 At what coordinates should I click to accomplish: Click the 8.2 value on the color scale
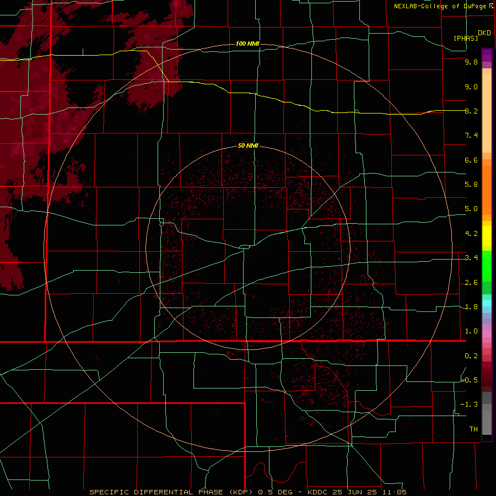471,111
